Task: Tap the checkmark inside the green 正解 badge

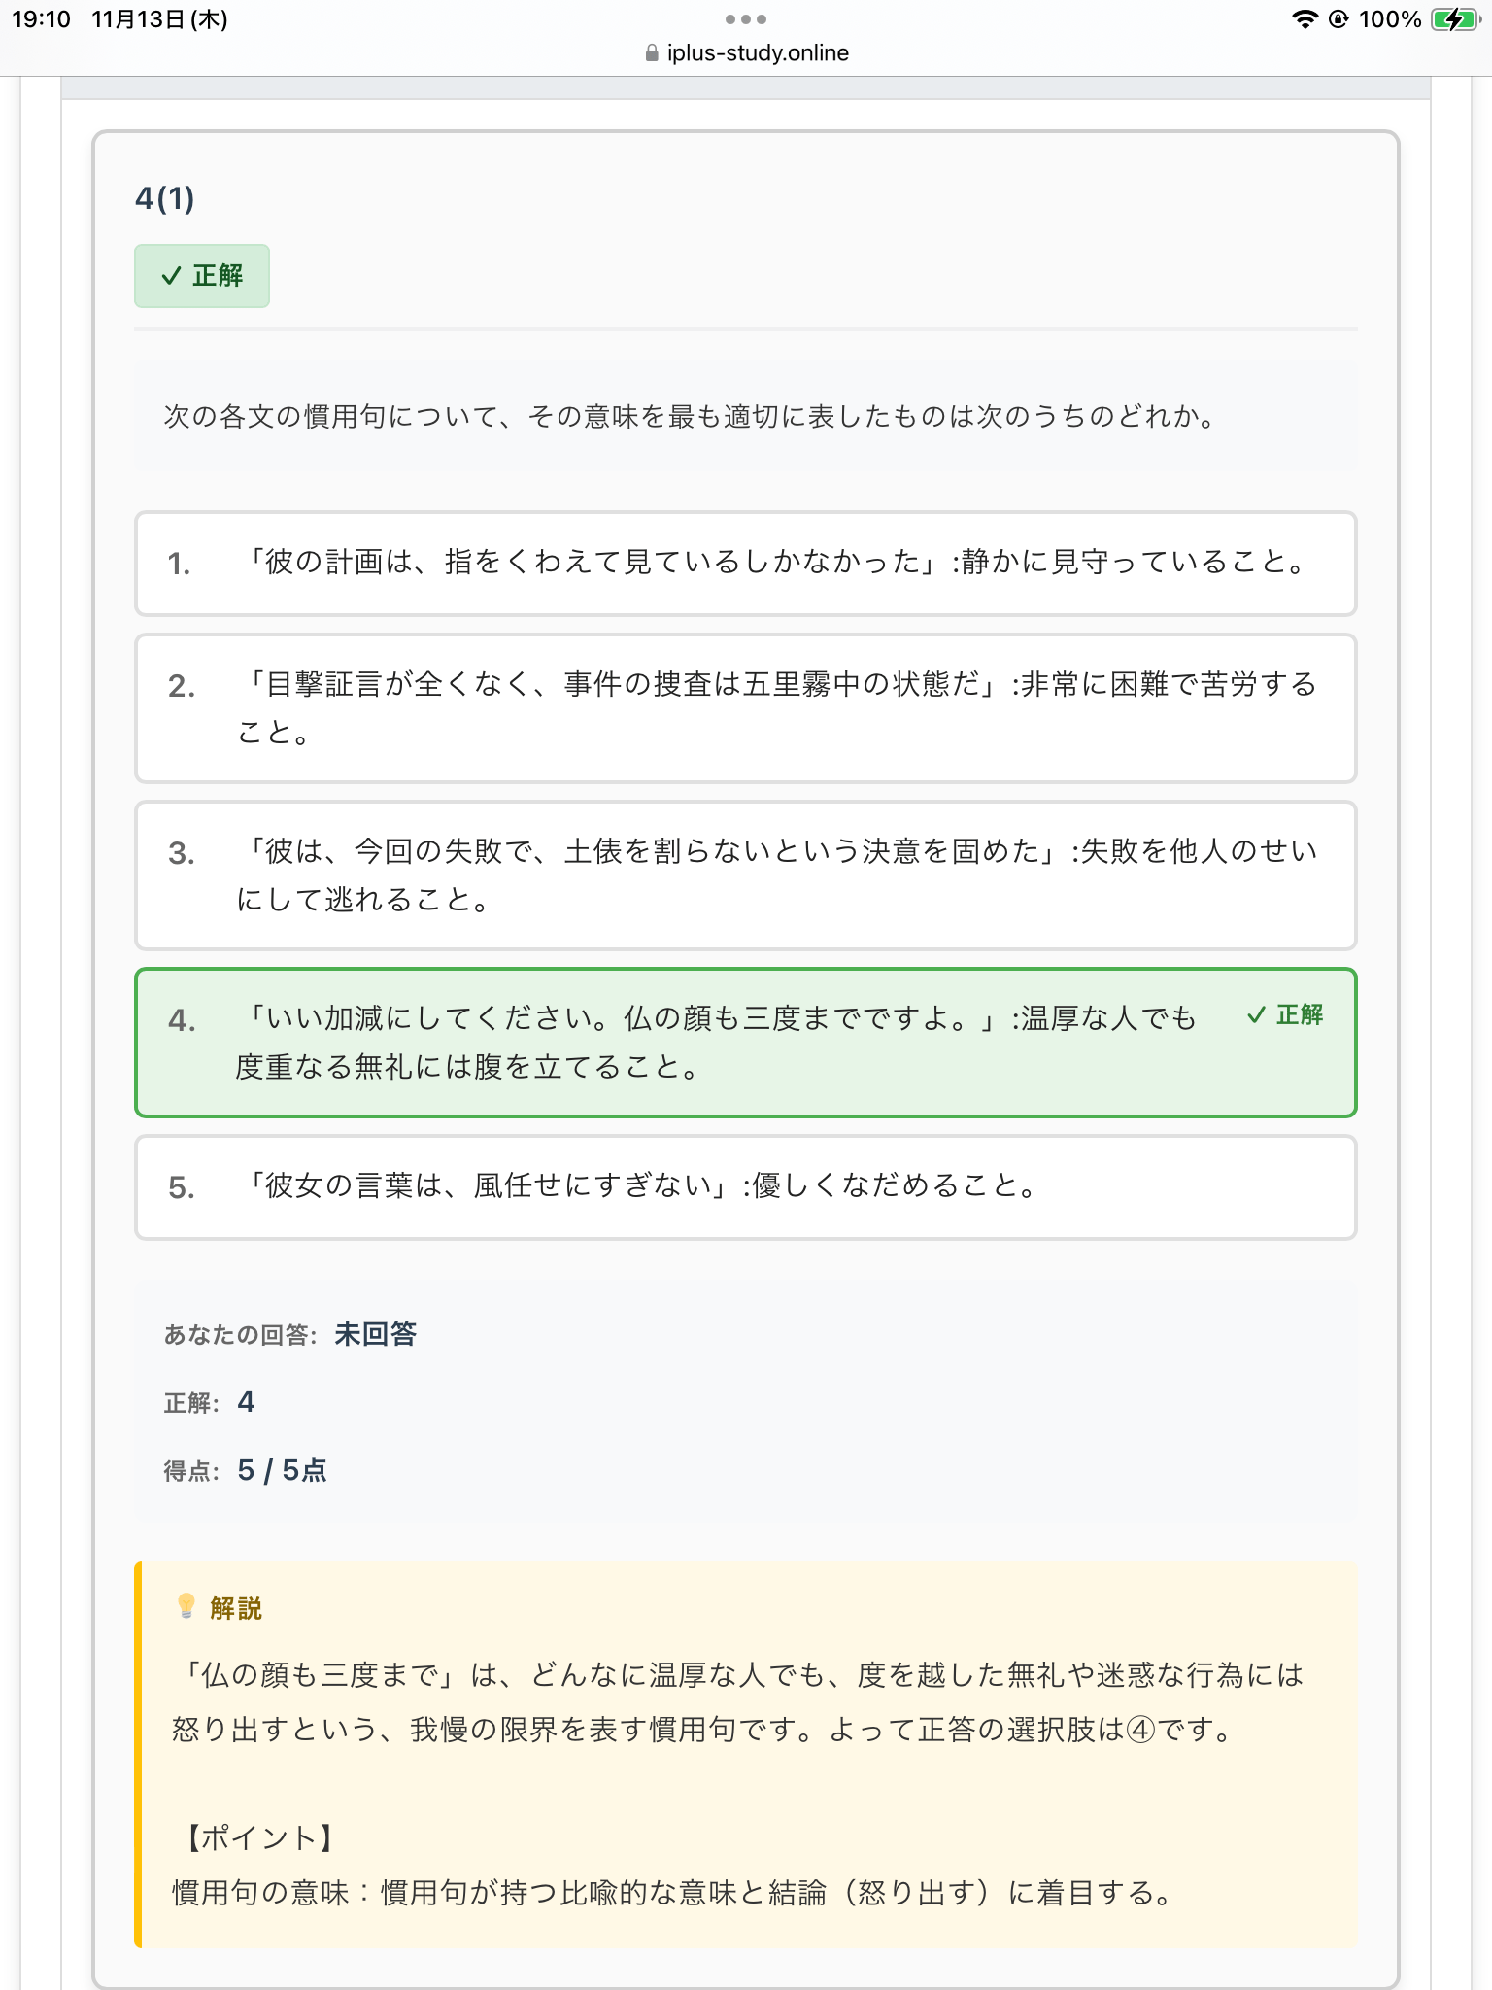Action: (x=169, y=276)
